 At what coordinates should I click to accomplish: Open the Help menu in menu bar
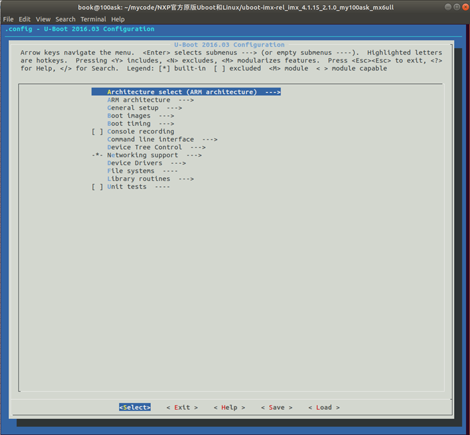click(118, 19)
